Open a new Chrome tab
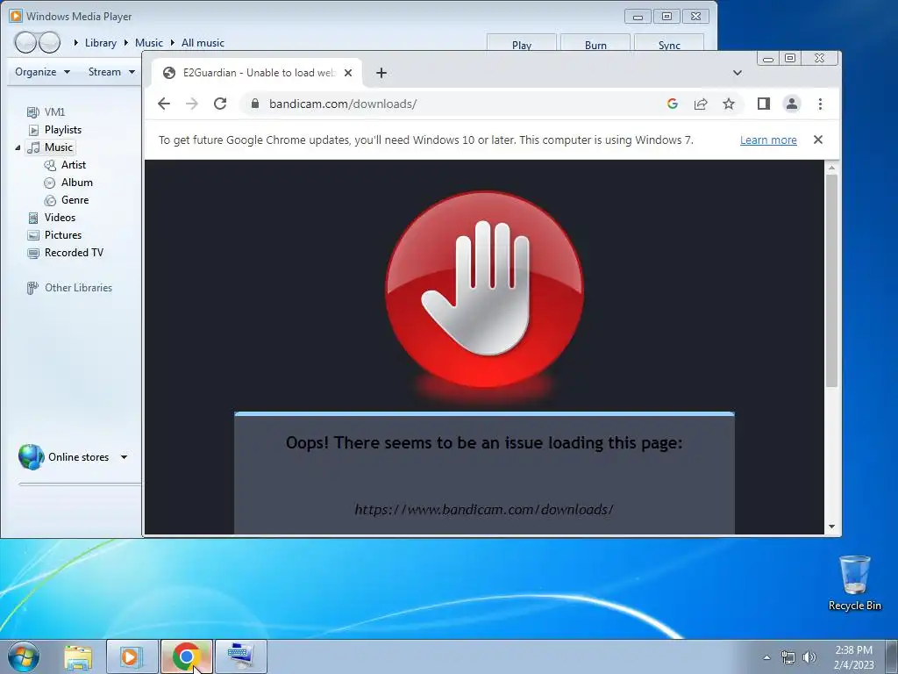898x674 pixels. click(381, 73)
